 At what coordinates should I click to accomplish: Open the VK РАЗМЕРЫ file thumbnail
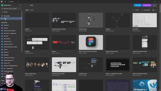tap(145, 85)
